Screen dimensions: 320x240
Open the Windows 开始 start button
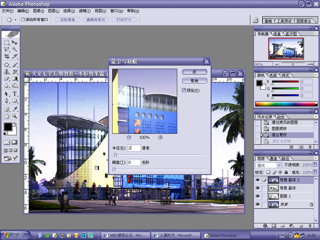coord(16,235)
